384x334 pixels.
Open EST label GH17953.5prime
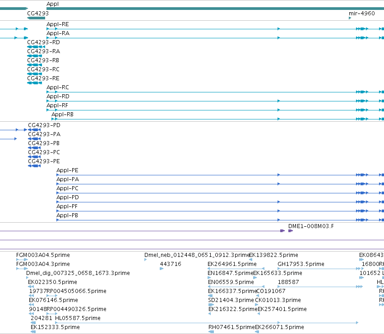pos(301,264)
